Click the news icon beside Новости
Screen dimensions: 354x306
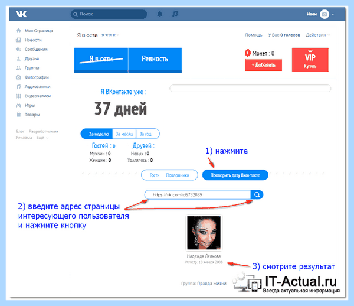[x=18, y=40]
